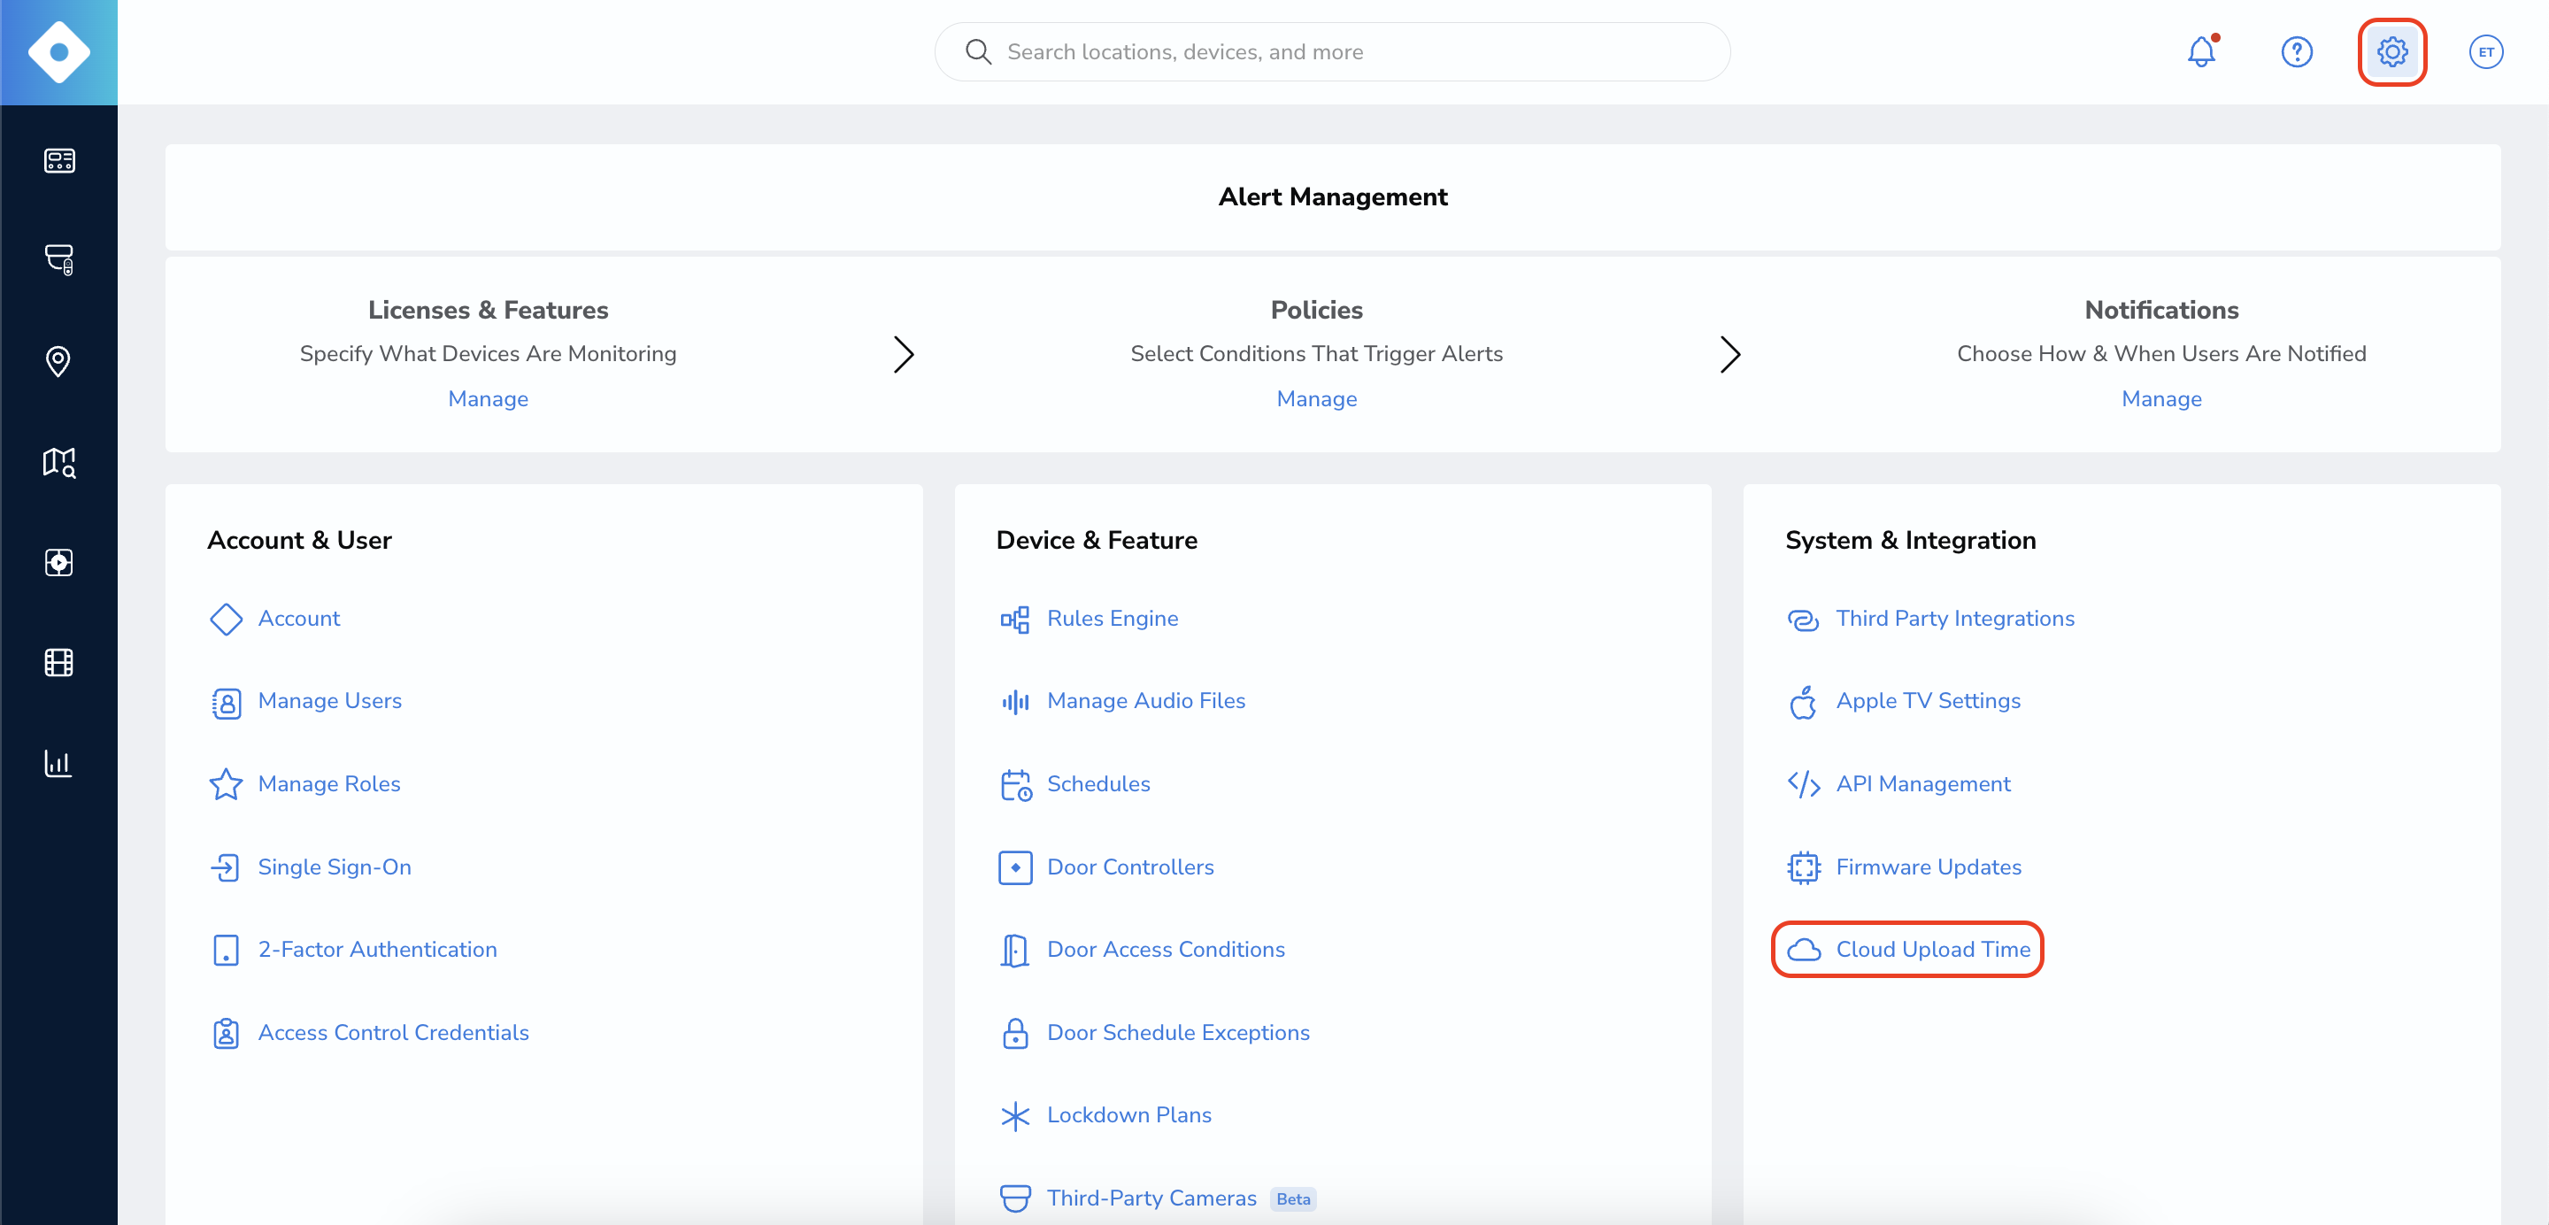2549x1225 pixels.
Task: Open the locations pin icon in the sidebar
Action: point(58,361)
